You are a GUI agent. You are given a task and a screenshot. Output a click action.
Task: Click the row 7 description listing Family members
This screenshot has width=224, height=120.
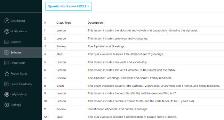pos(130,78)
